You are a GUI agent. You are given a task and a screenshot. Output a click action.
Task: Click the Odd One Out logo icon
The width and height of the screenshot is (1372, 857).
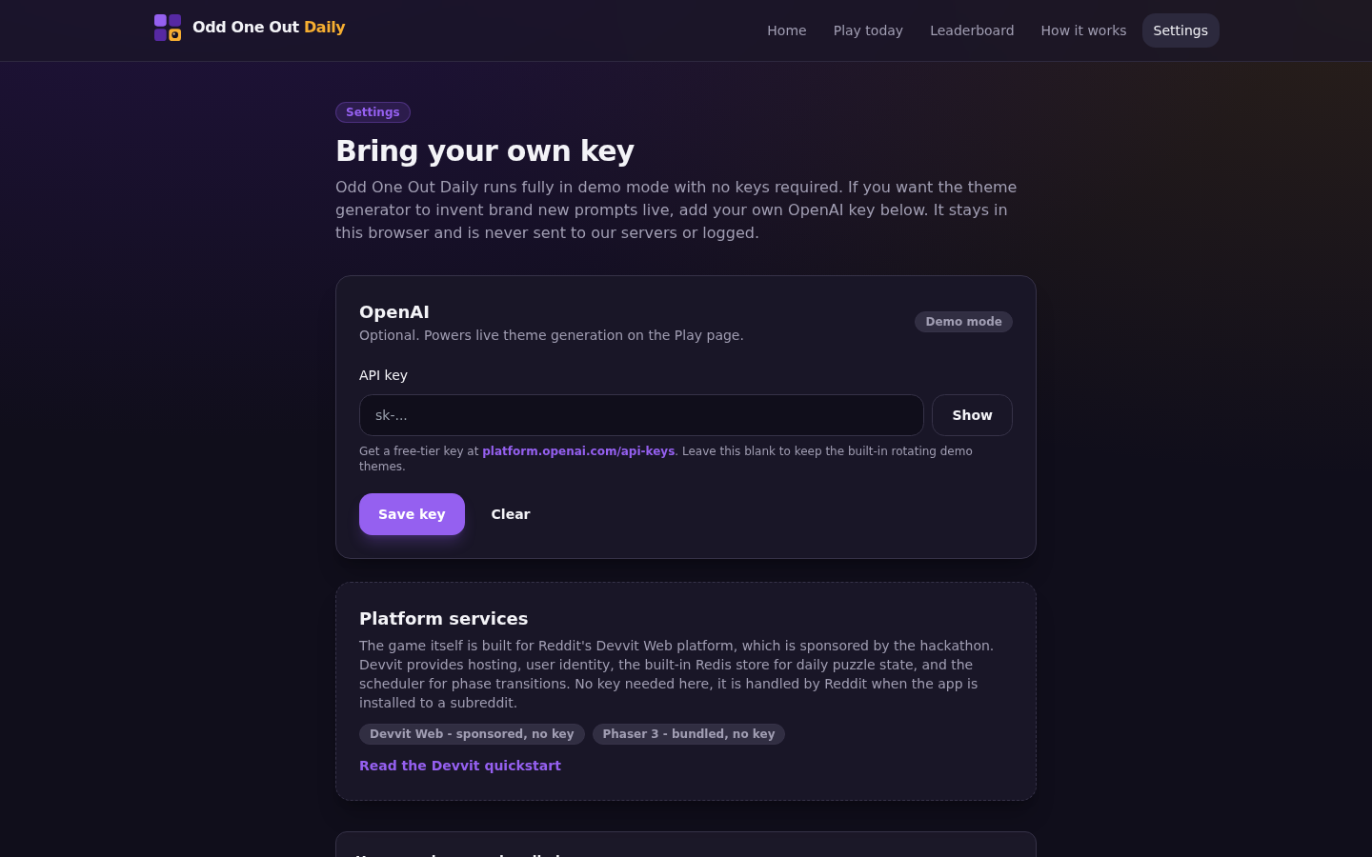tap(168, 28)
